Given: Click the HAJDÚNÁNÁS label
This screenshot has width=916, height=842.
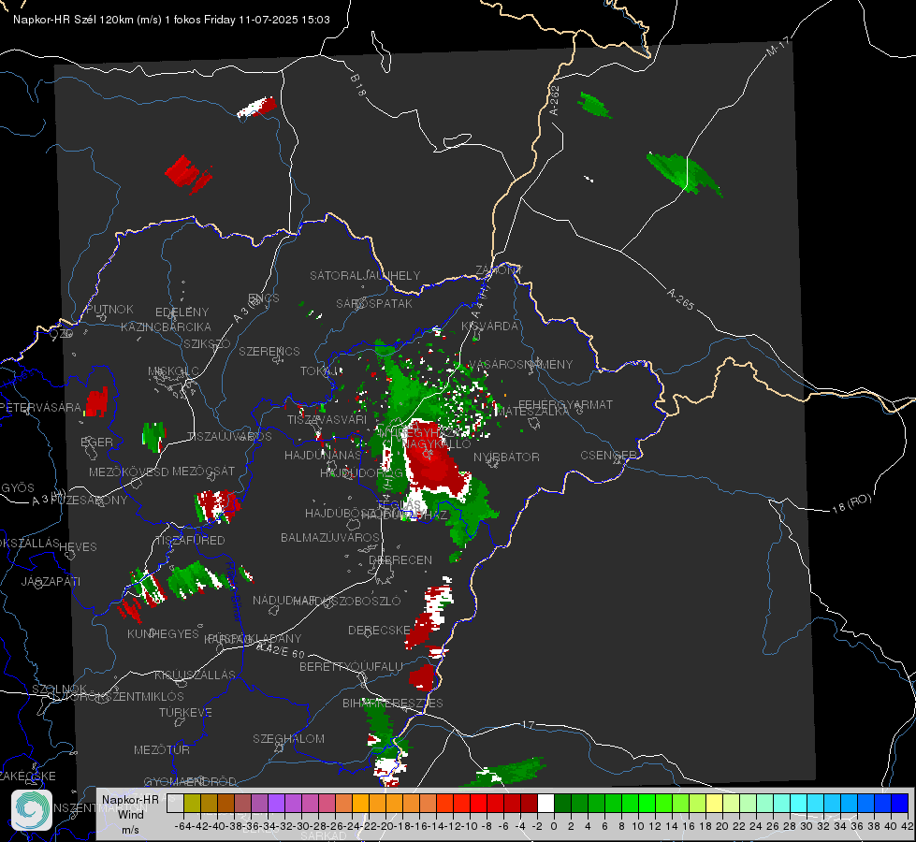Looking at the screenshot, I should [323, 455].
